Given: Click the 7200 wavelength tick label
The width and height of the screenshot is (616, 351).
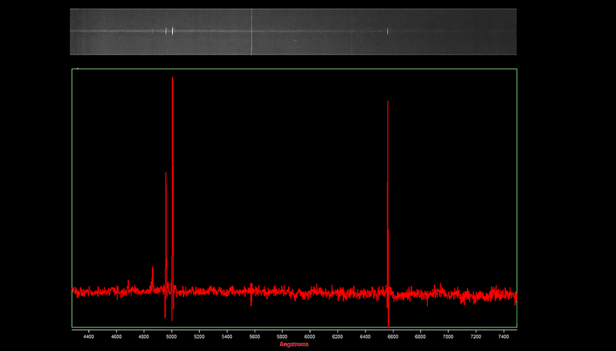Looking at the screenshot, I should point(476,336).
